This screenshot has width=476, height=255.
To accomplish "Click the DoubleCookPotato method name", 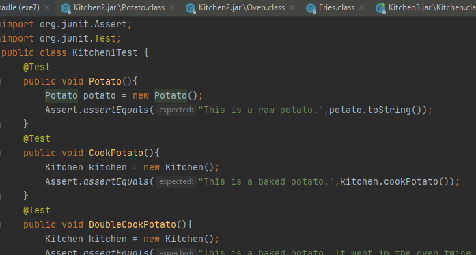I will click(132, 224).
